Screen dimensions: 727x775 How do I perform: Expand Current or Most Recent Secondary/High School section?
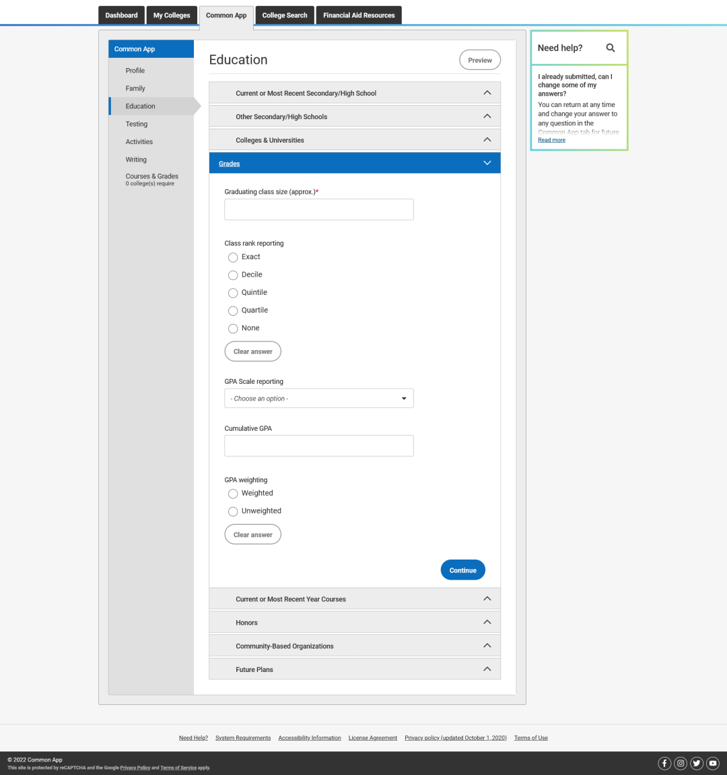click(x=355, y=93)
